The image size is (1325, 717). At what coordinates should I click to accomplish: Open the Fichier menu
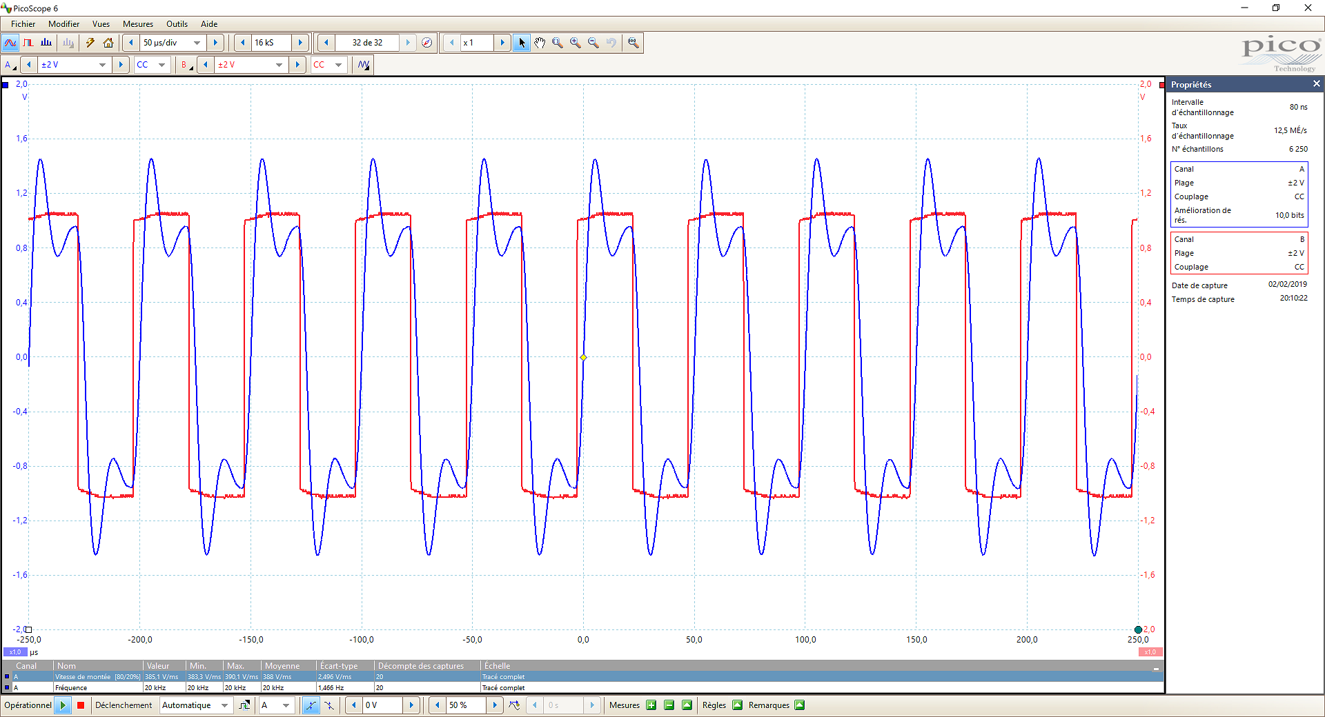point(23,24)
